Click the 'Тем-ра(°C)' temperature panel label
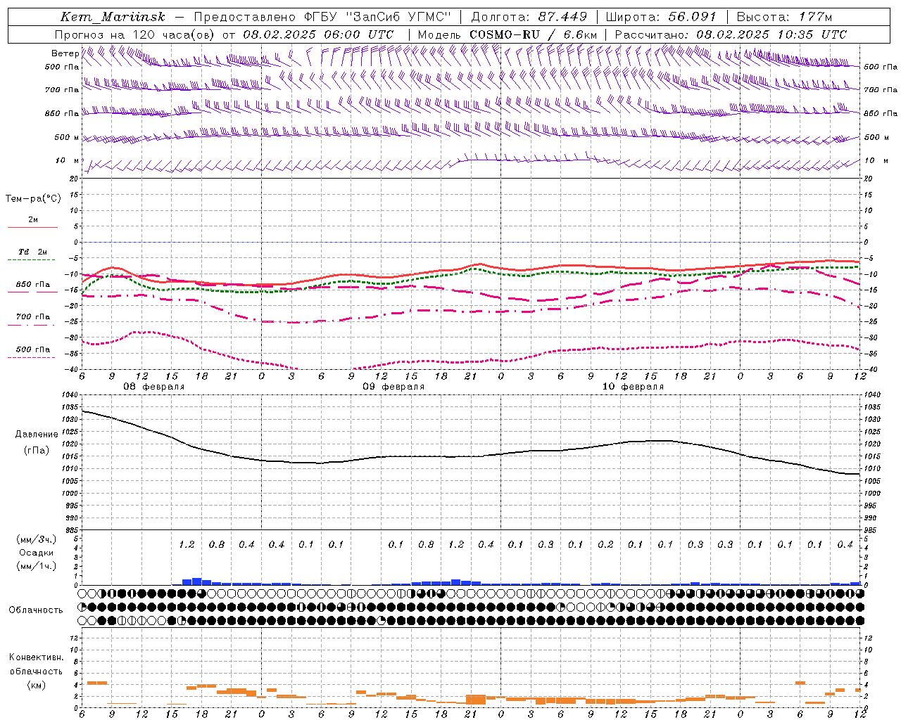 [x=33, y=199]
